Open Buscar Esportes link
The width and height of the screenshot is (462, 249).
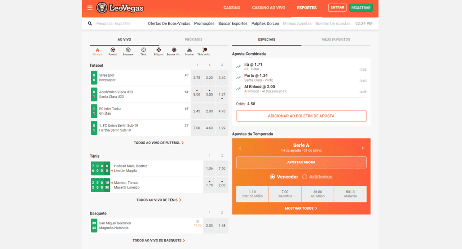[x=233, y=24]
